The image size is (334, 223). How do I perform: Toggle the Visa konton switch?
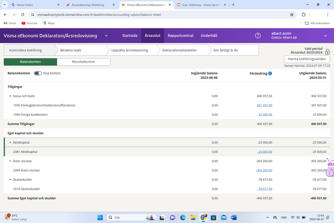tap(38, 73)
